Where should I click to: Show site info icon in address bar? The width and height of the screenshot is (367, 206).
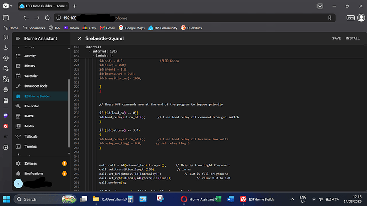(x=59, y=18)
